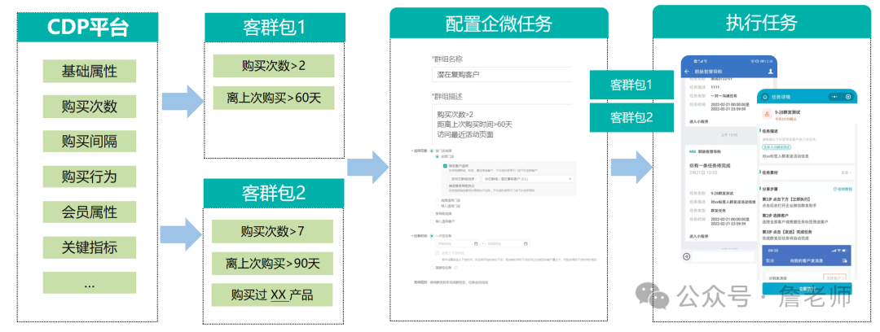This screenshot has width=880, height=332.
Task: Click the 购买过 XX 产品 condition box
Action: tap(273, 295)
